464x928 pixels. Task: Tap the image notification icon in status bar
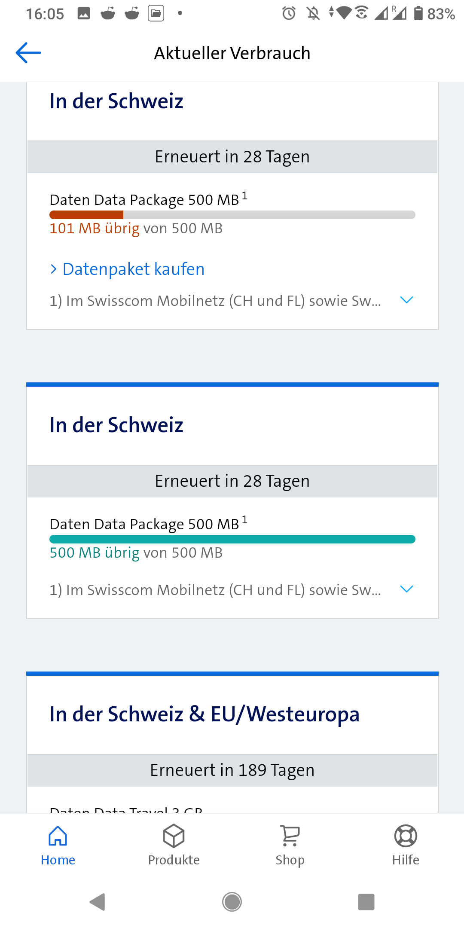click(84, 13)
